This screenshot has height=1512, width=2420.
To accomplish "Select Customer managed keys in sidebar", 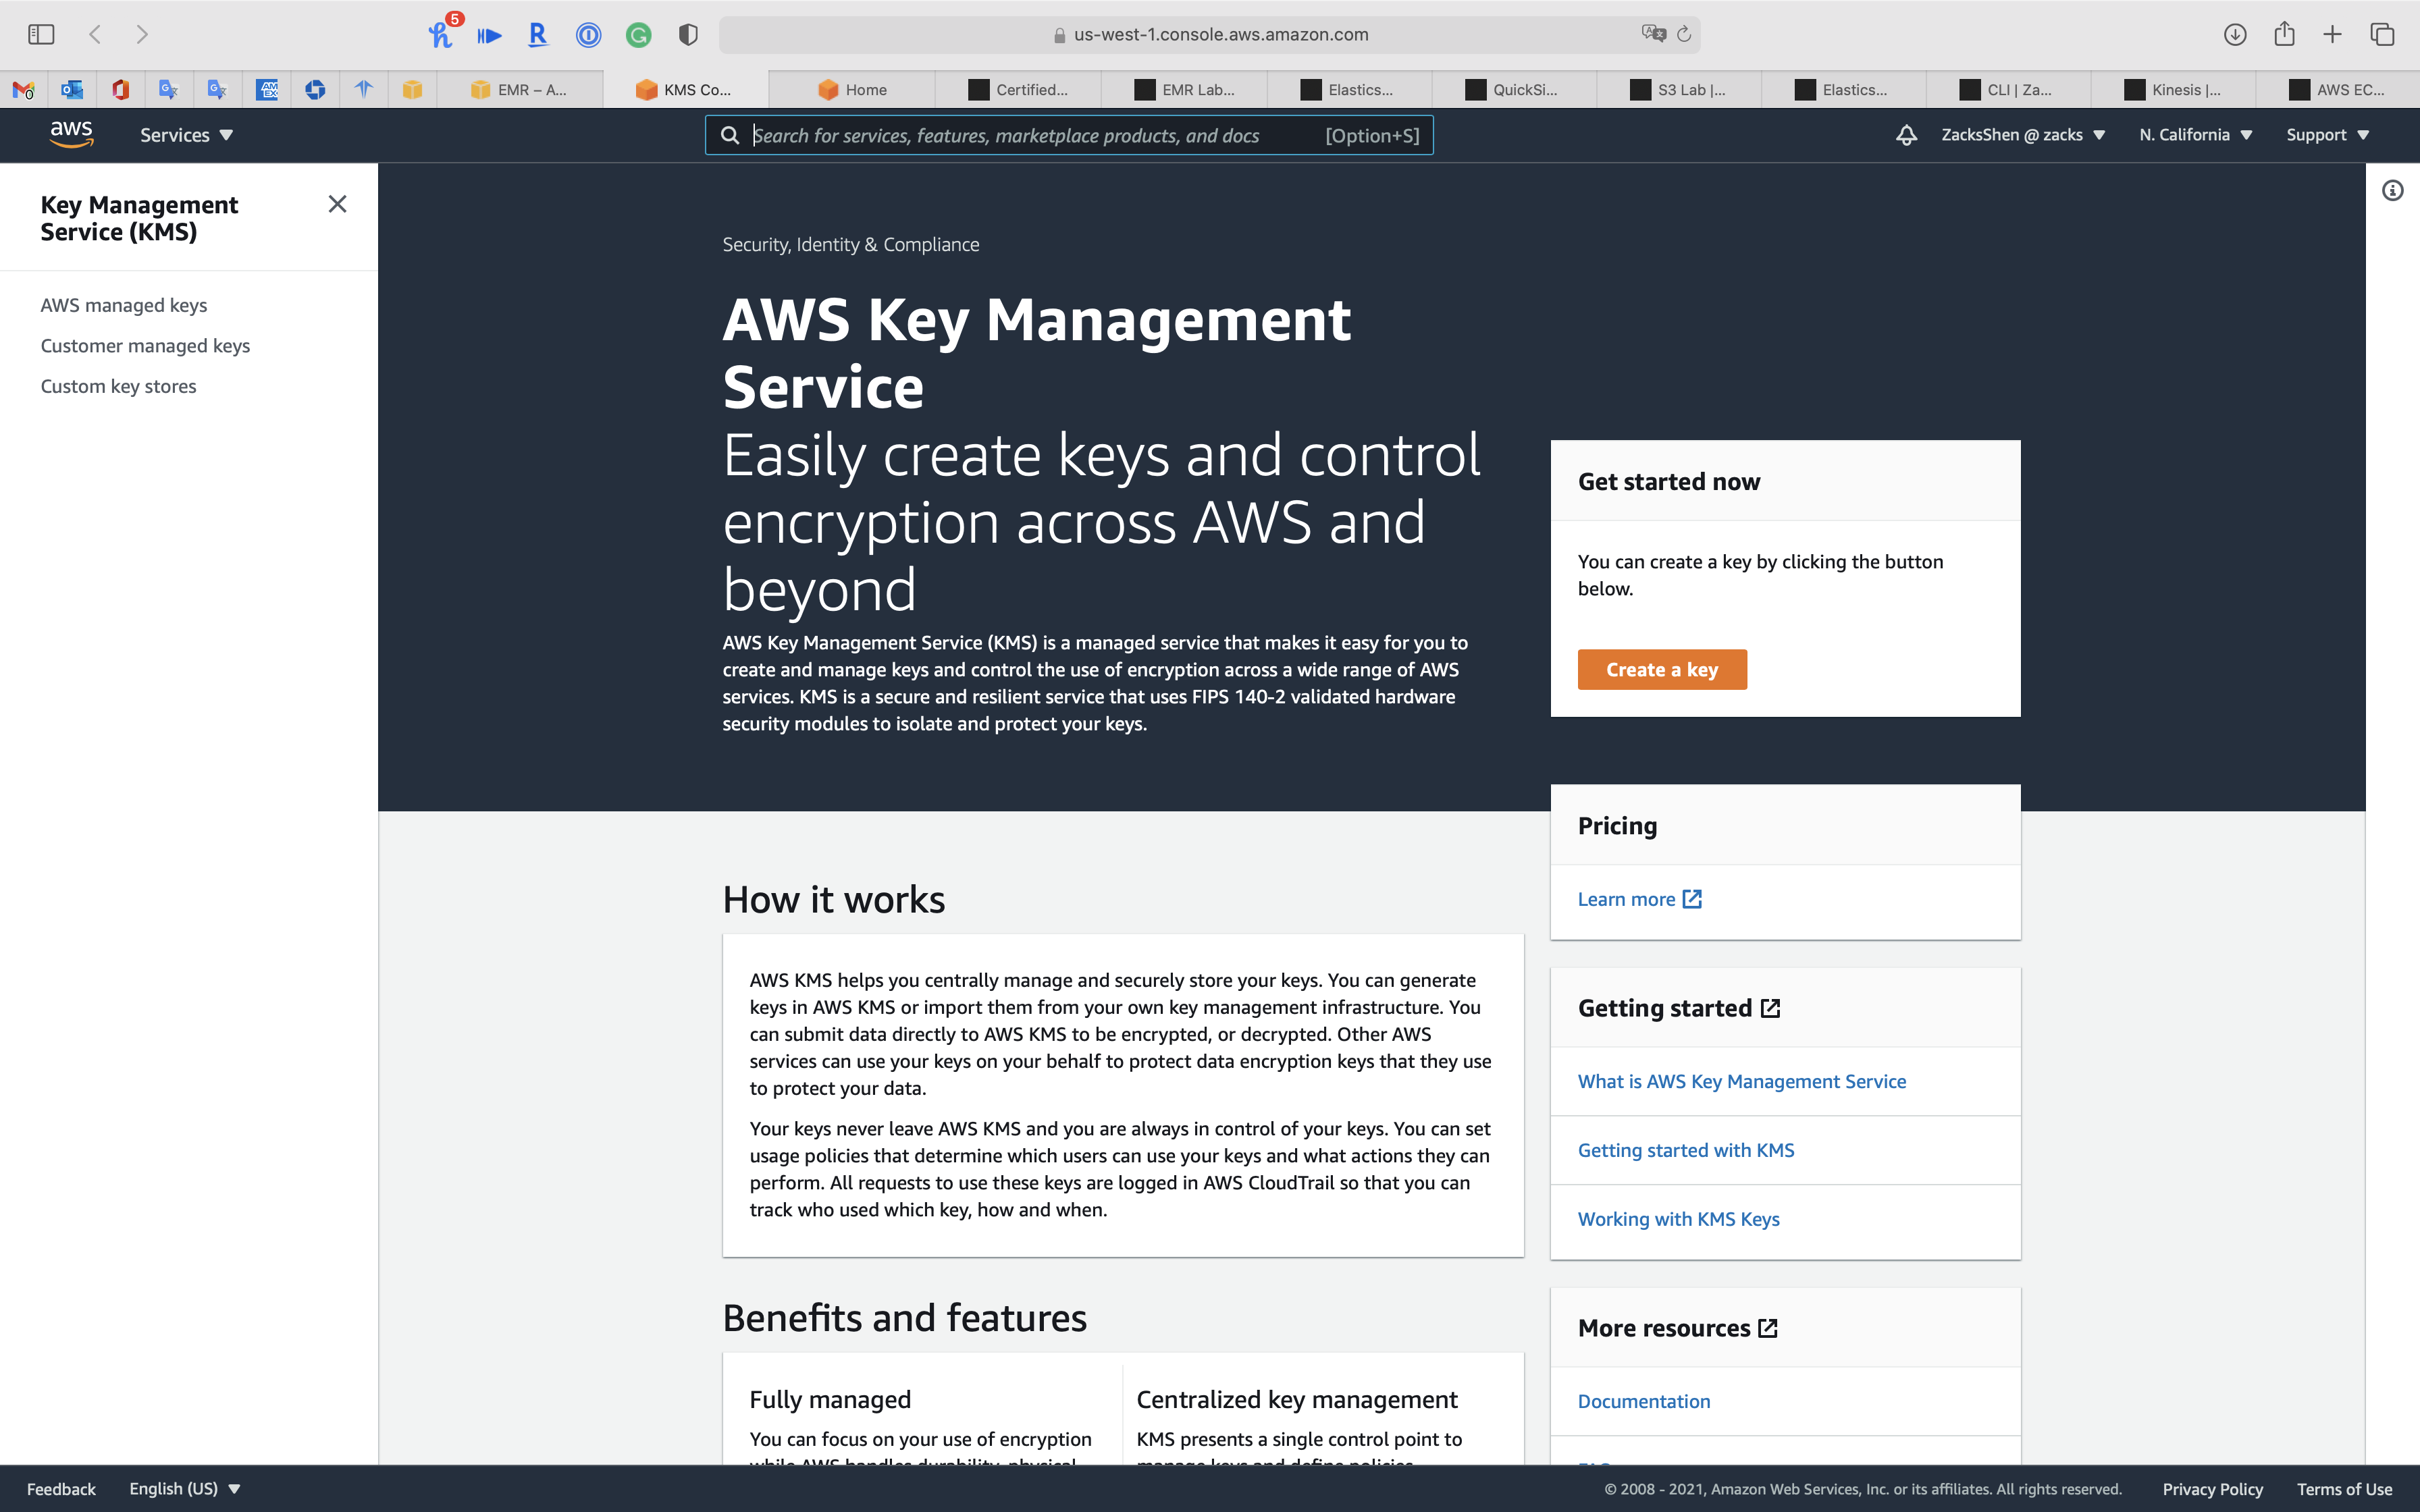I will pyautogui.click(x=145, y=346).
